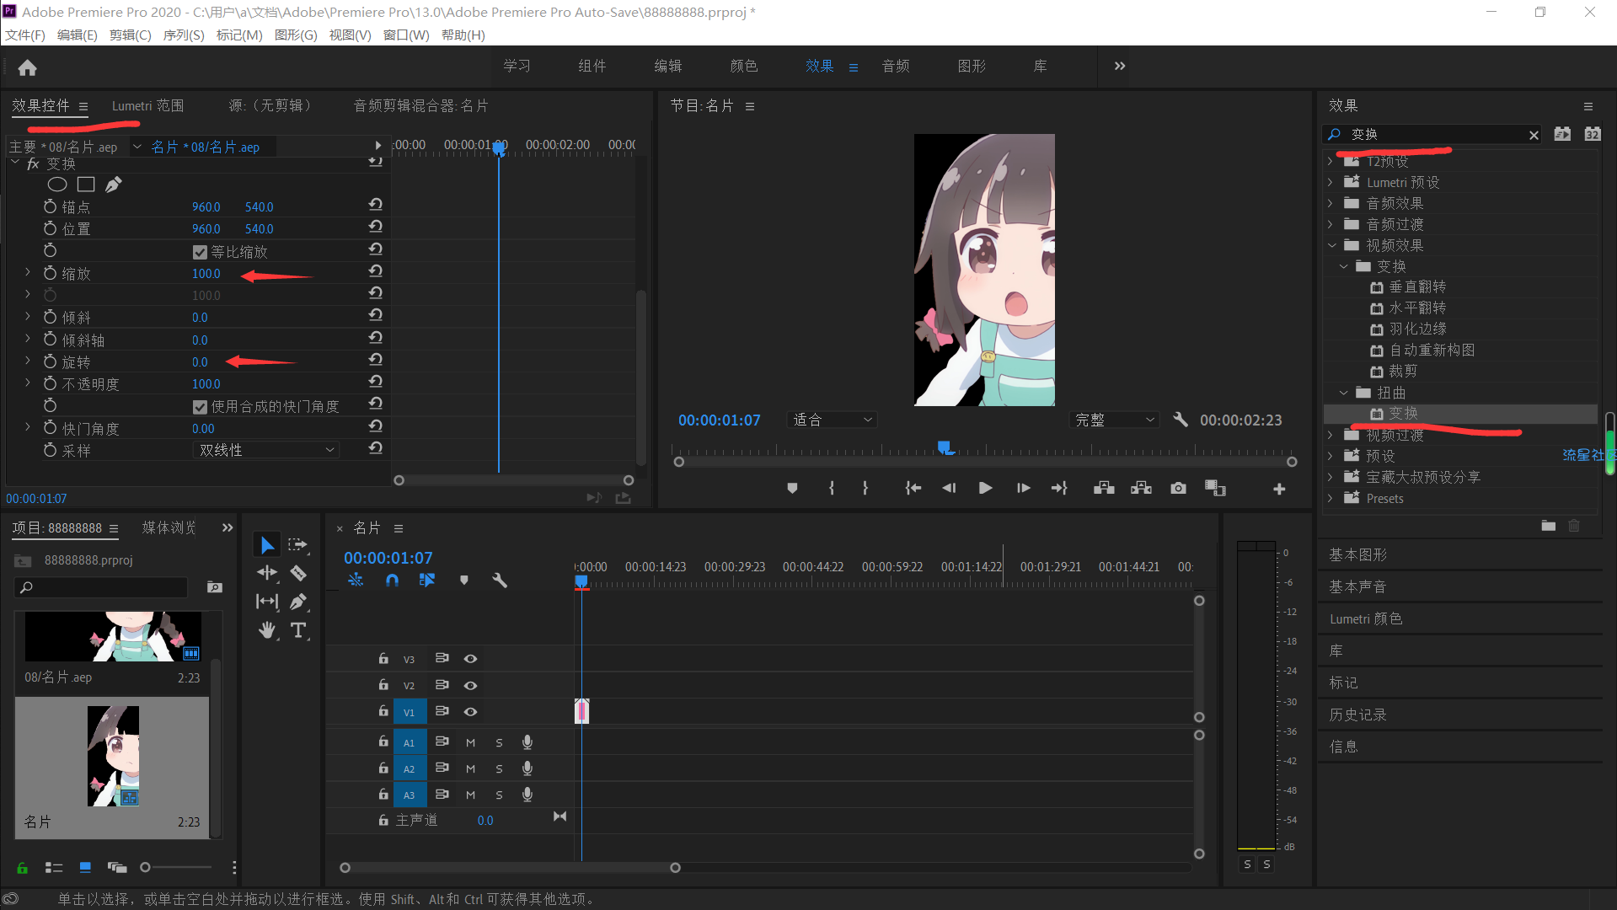Screen dimensions: 1617x910
Task: Select the Pen tool in tools panel
Action: click(x=297, y=602)
